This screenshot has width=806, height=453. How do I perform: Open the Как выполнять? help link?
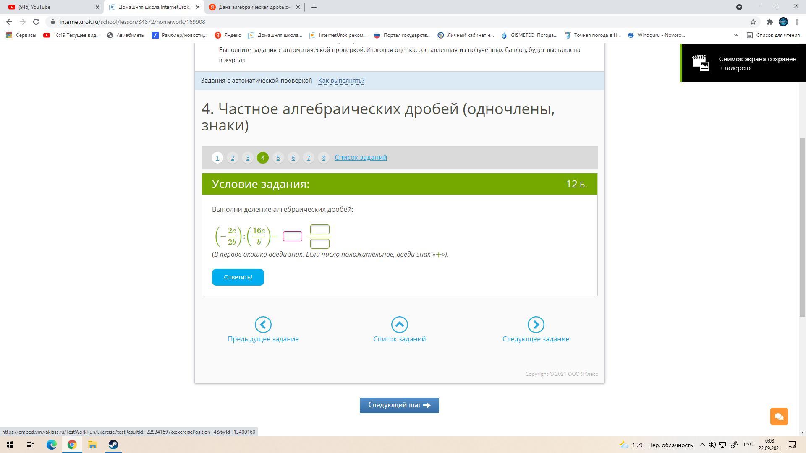pos(341,81)
